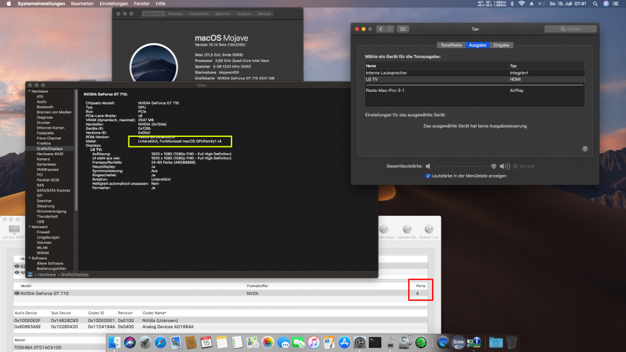The image size is (626, 352).
Task: Open Displays tab in About This Mac
Action: (x=175, y=14)
